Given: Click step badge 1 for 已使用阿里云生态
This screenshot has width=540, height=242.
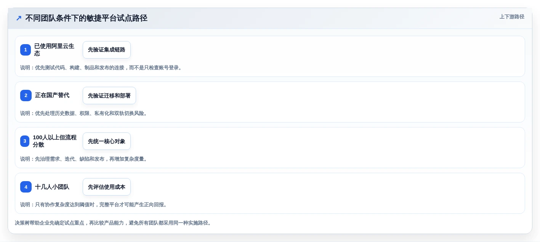Looking at the screenshot, I should click(x=26, y=50).
